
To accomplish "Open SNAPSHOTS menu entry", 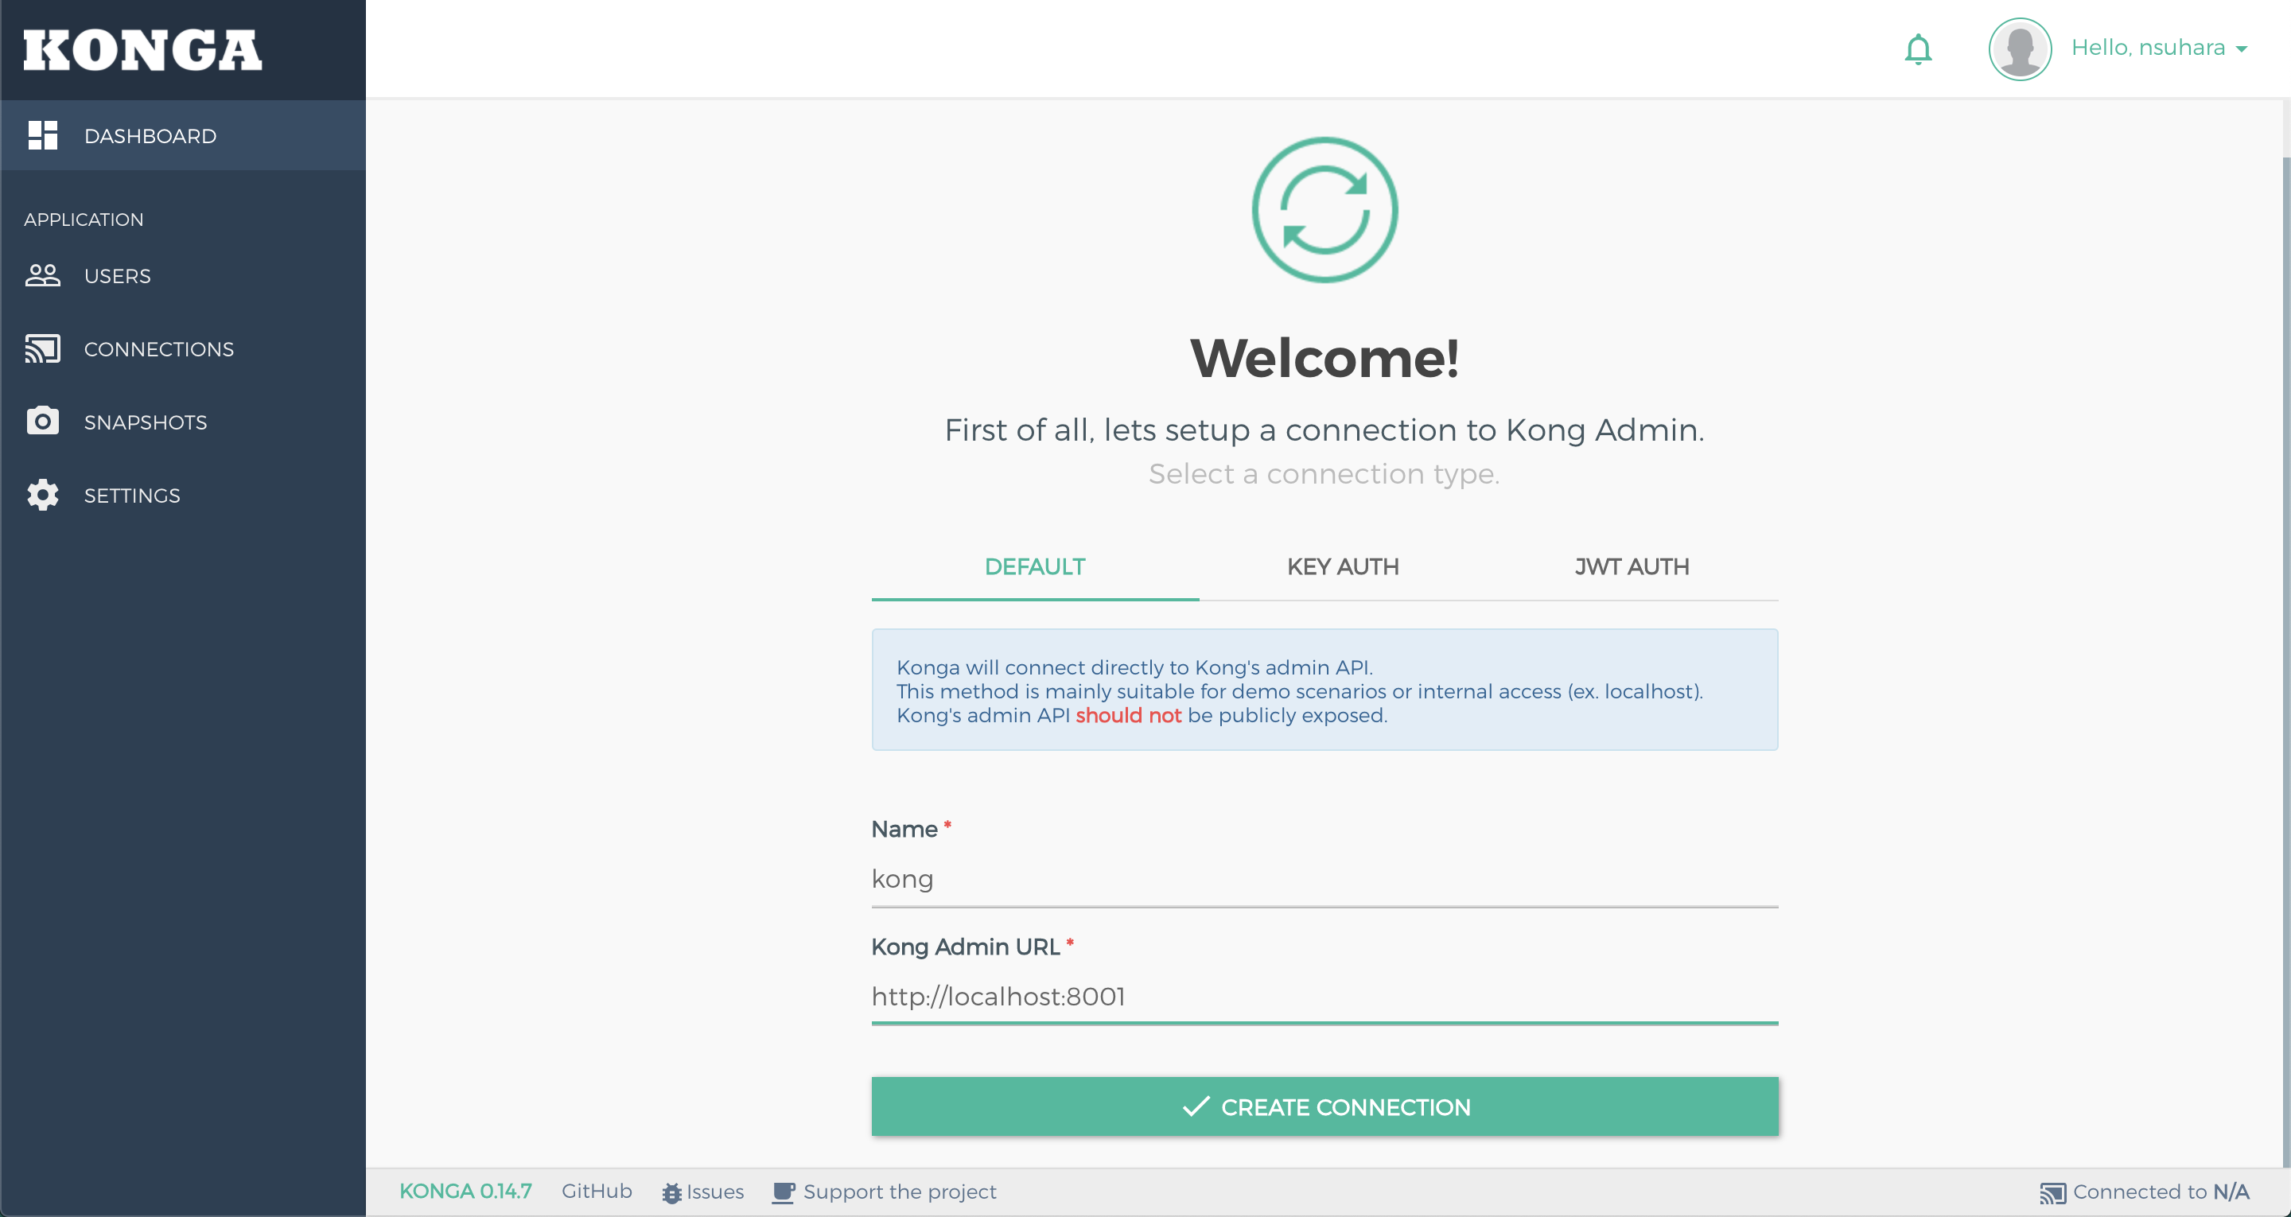I will tap(183, 422).
